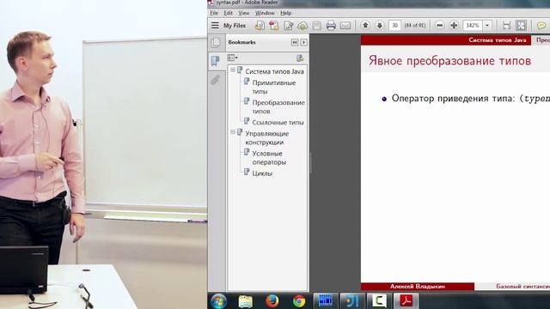Viewport: 550px width, 309px height.
Task: Click the Open file icon in toolbar
Action: tap(260, 25)
